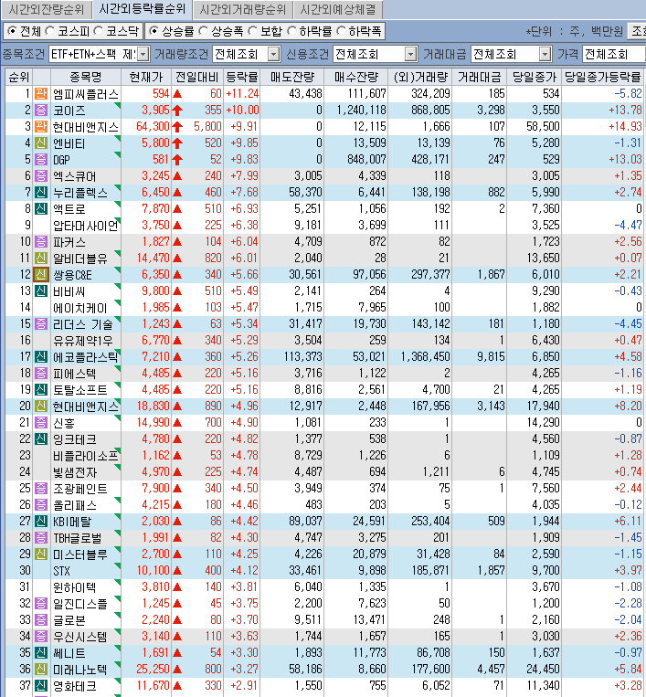The width and height of the screenshot is (646, 697).
Task: Click the 증 badge next to 피에스텍
Action: 41,374
